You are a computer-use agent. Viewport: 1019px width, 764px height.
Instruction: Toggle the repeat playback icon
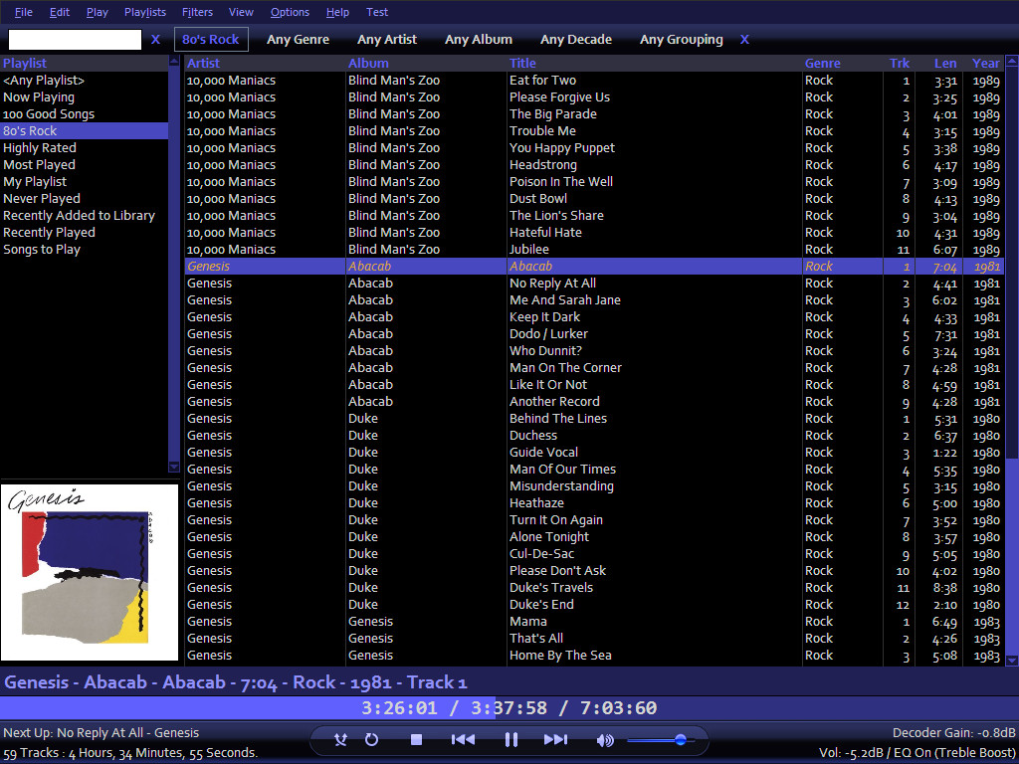pyautogui.click(x=372, y=739)
